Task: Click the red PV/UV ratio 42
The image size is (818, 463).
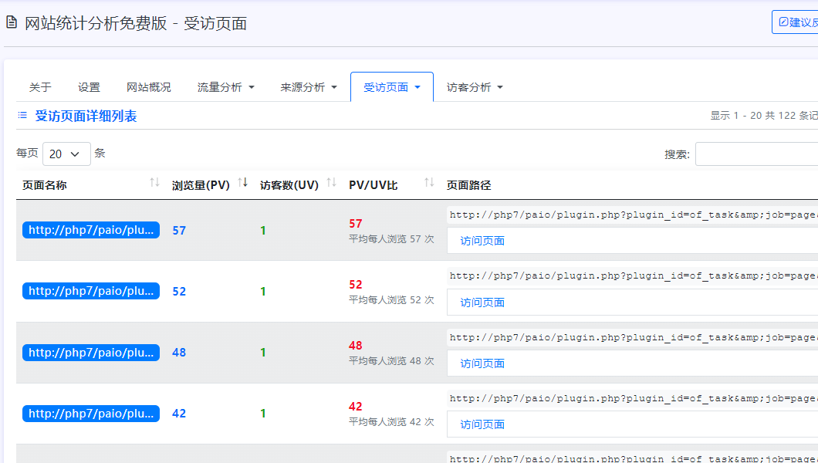Action: [x=356, y=407]
